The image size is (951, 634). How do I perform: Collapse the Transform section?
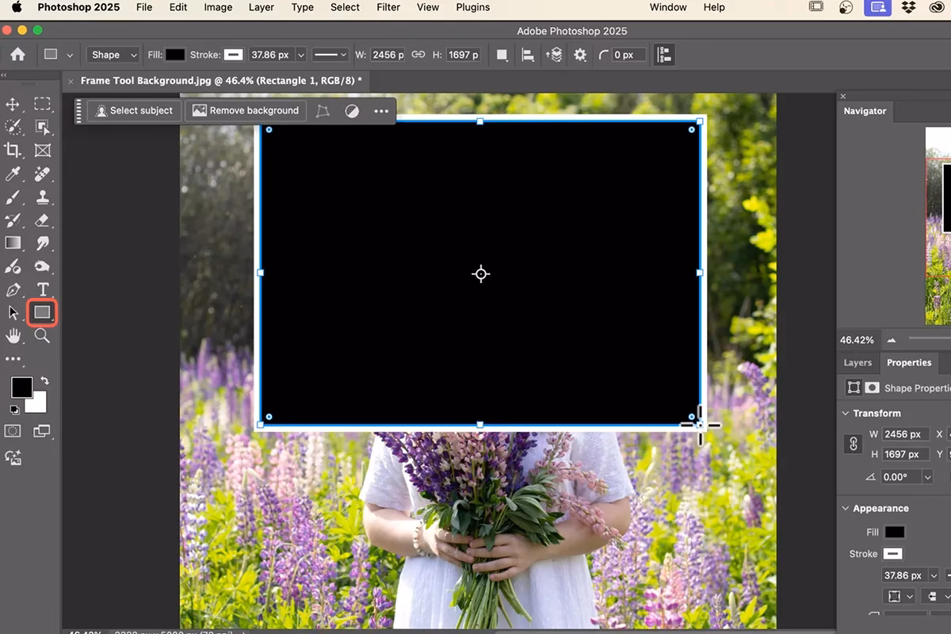[845, 413]
